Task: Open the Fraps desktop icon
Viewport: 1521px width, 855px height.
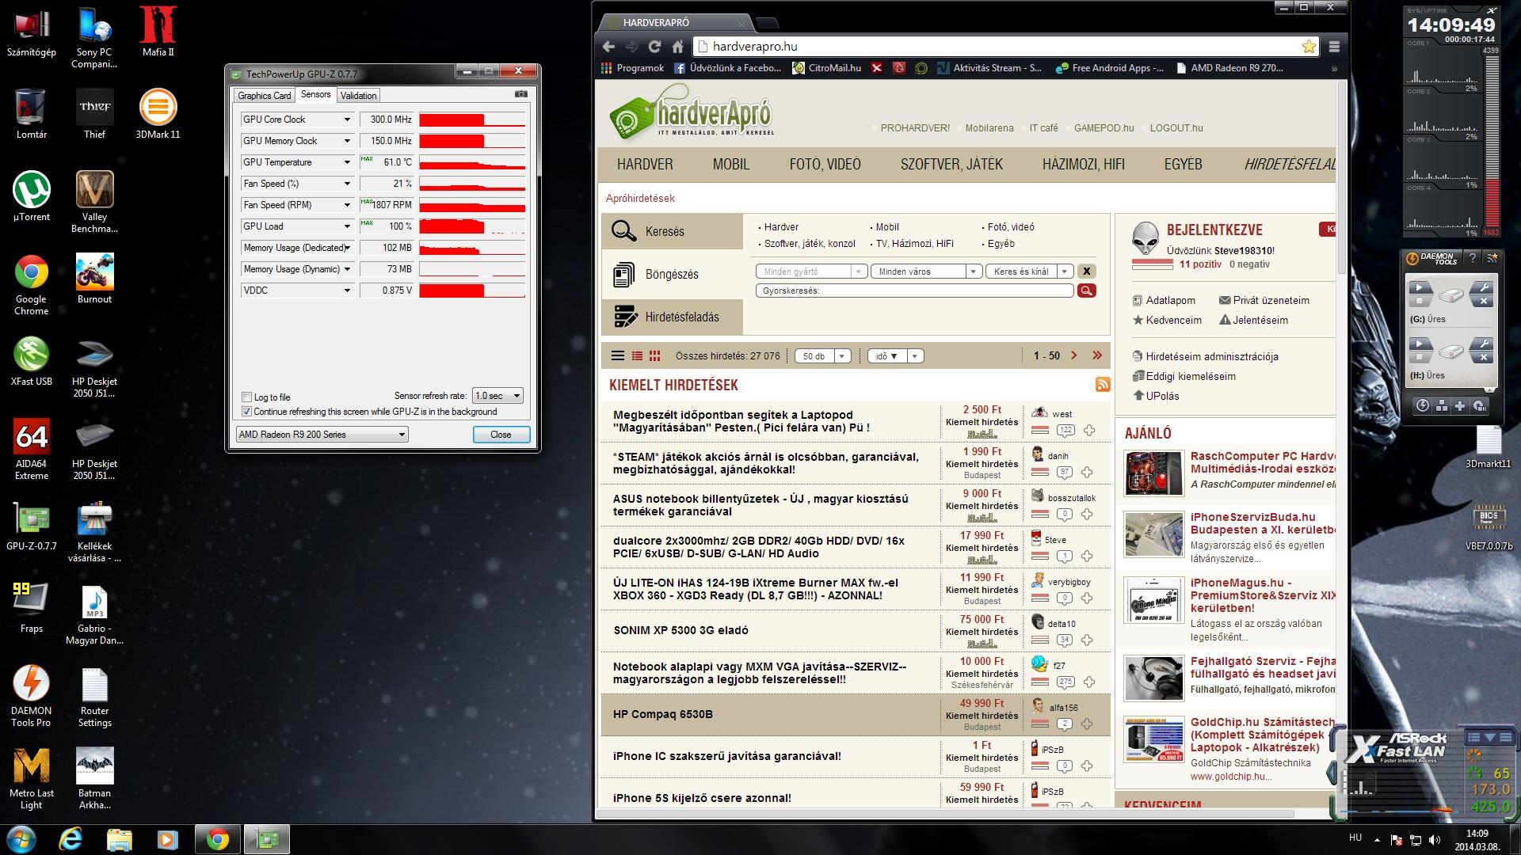Action: 32,607
